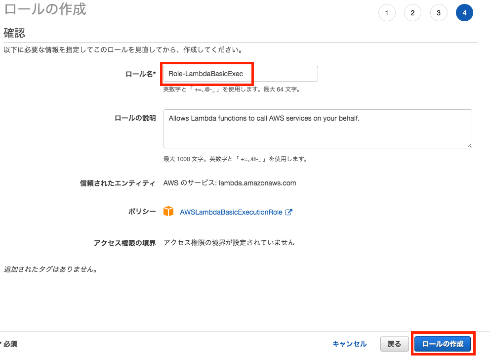Click the キャンセル link

(349, 344)
